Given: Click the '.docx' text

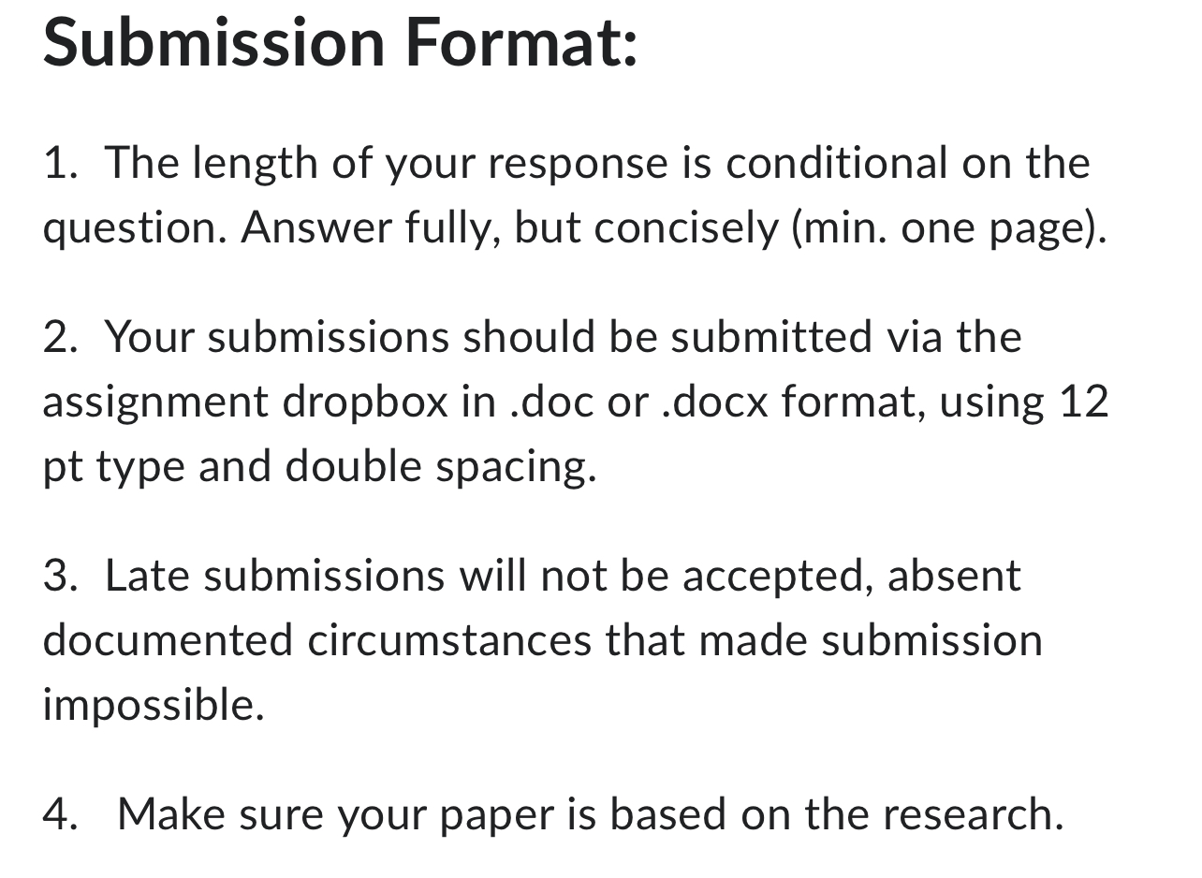Looking at the screenshot, I should (713, 402).
